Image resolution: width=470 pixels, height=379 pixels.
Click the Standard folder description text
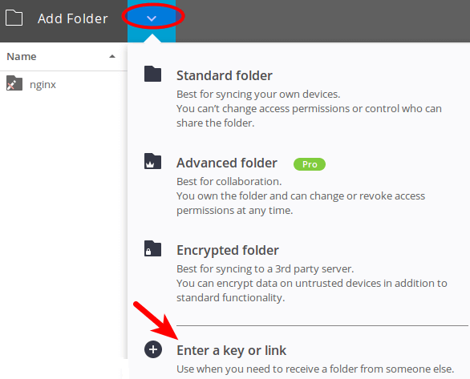[309, 108]
